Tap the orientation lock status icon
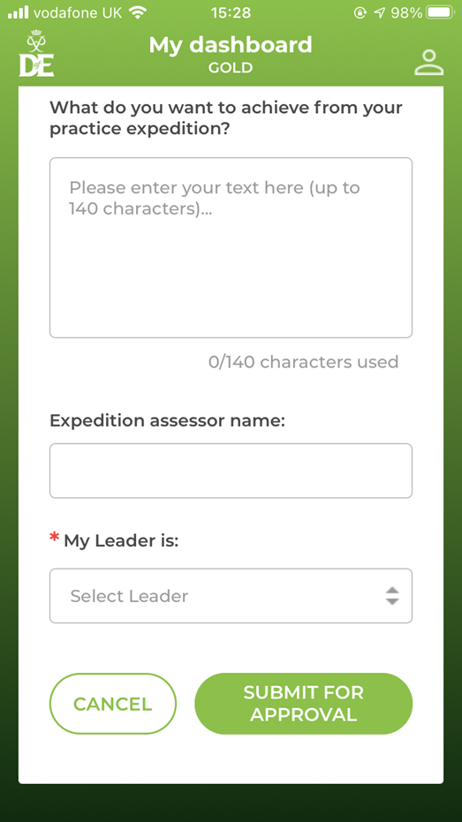This screenshot has width=462, height=822. pyautogui.click(x=360, y=12)
